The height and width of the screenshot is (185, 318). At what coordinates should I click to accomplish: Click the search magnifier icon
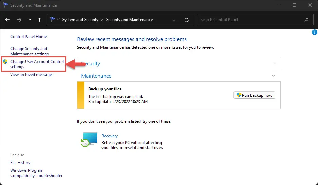(x=306, y=20)
